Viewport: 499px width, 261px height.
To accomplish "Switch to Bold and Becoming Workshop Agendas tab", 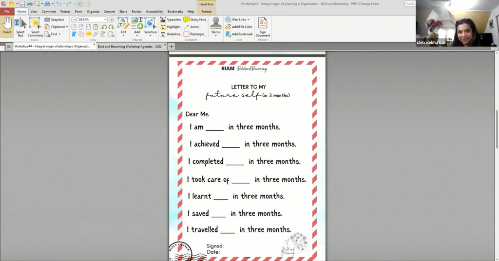I will (129, 46).
